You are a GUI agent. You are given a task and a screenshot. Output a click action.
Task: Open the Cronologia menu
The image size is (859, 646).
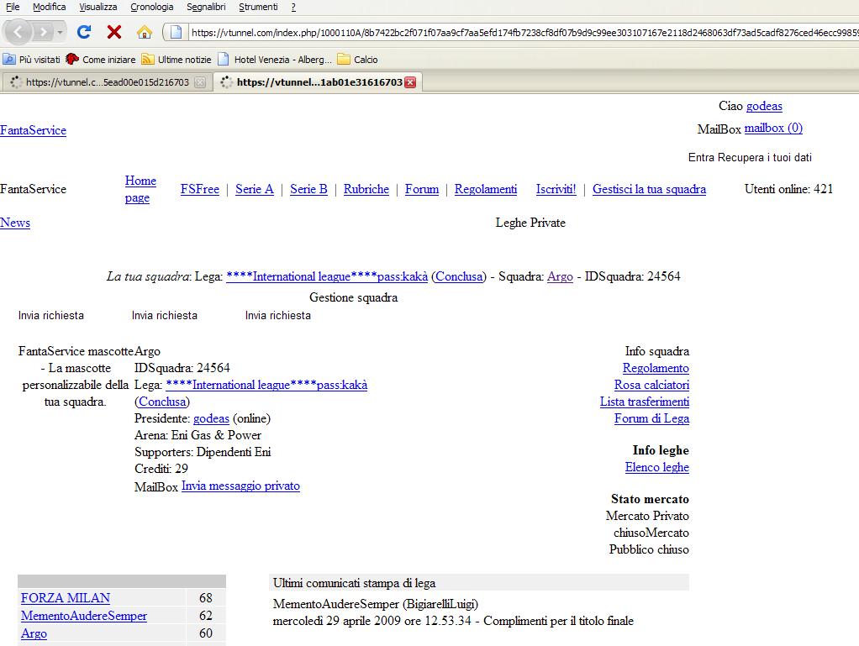152,7
